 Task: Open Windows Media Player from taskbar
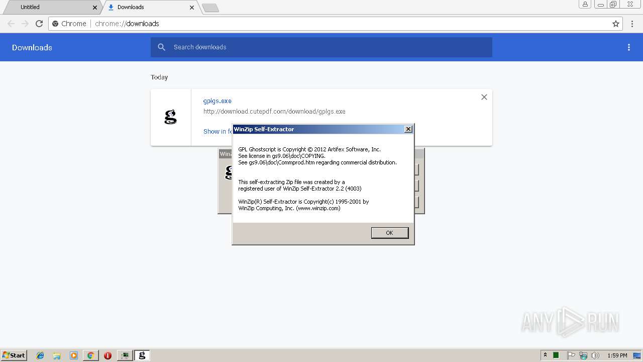click(74, 355)
